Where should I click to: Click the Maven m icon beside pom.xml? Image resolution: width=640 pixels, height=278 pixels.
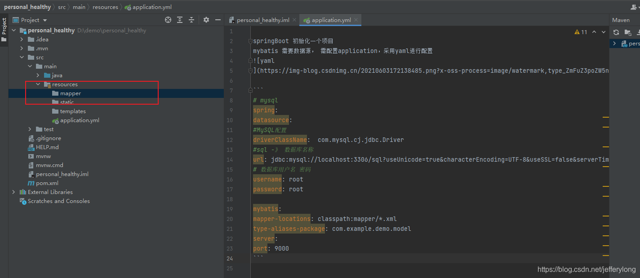(31, 183)
